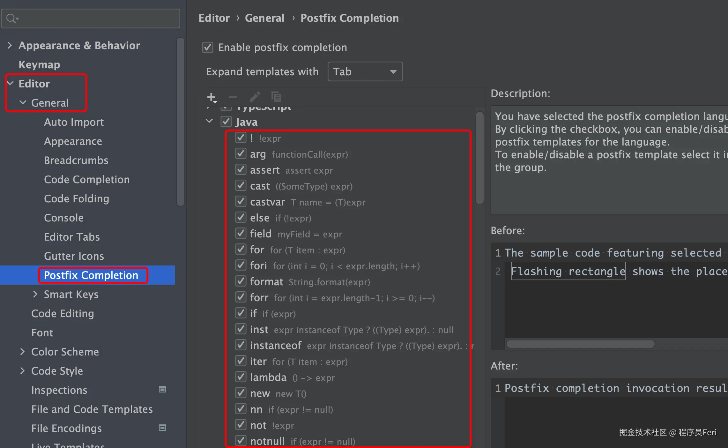Click the settings search input field
Image resolution: width=728 pixels, height=448 pixels.
(96, 19)
